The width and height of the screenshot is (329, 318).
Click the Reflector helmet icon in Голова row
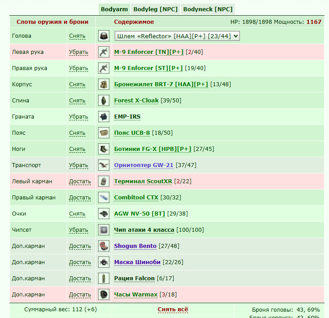point(104,36)
